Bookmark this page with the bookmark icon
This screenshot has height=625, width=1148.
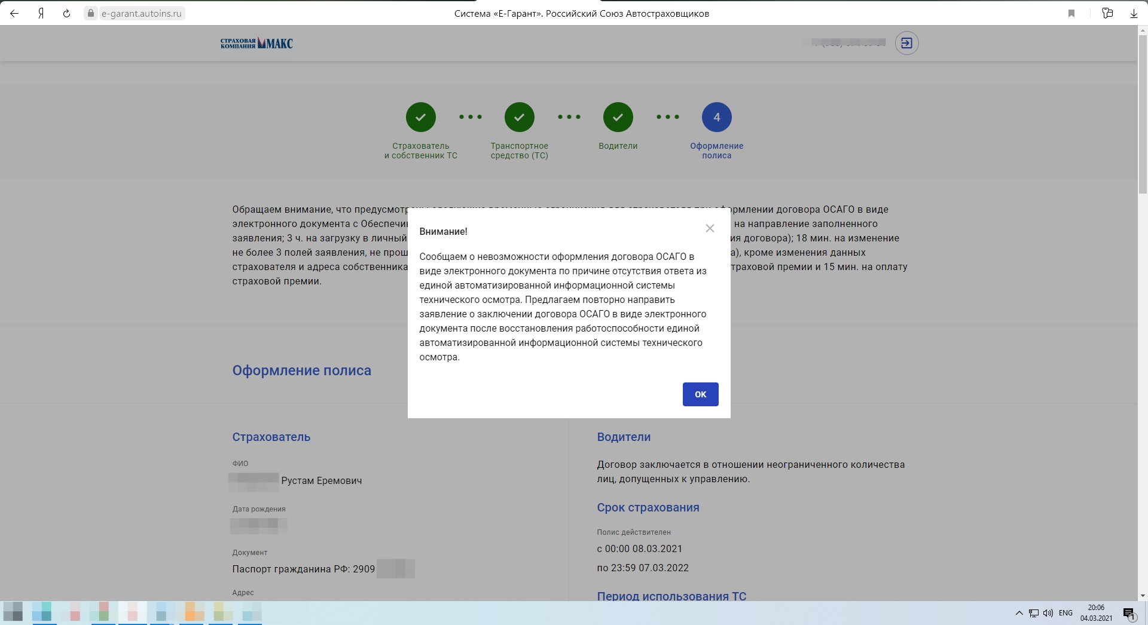pos(1071,13)
